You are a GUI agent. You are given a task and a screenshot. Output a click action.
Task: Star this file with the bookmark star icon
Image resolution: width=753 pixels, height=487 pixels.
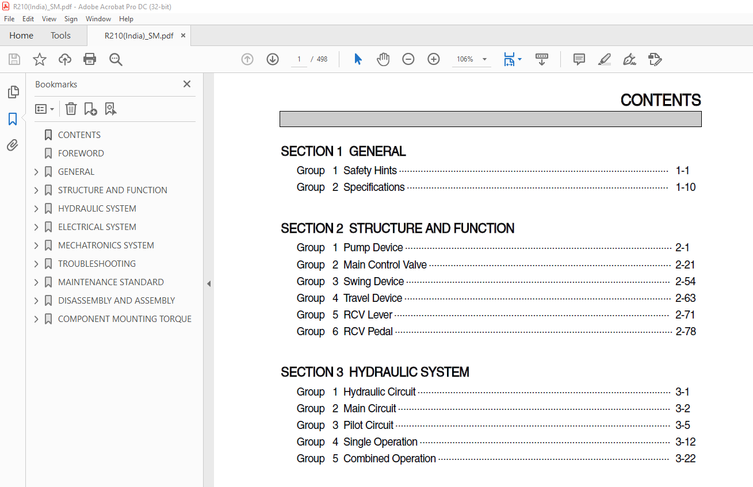point(40,59)
